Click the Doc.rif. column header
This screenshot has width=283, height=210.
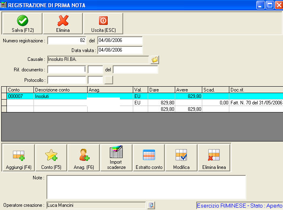(x=256, y=90)
